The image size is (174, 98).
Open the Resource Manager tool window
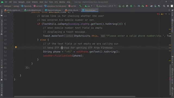coord(2,27)
